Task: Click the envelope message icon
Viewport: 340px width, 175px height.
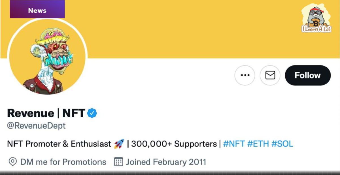Action: pyautogui.click(x=270, y=75)
